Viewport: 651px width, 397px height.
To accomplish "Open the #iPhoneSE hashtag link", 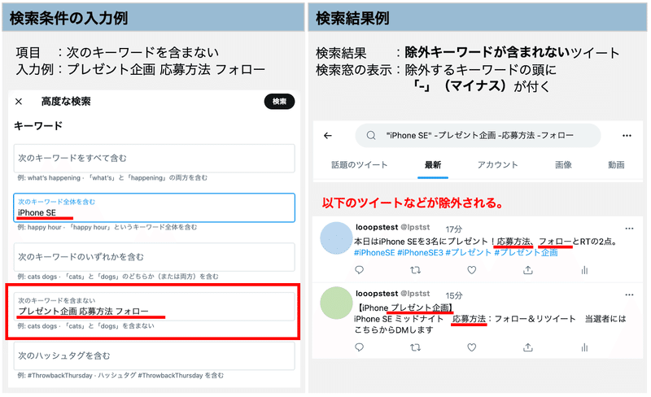I will (374, 252).
